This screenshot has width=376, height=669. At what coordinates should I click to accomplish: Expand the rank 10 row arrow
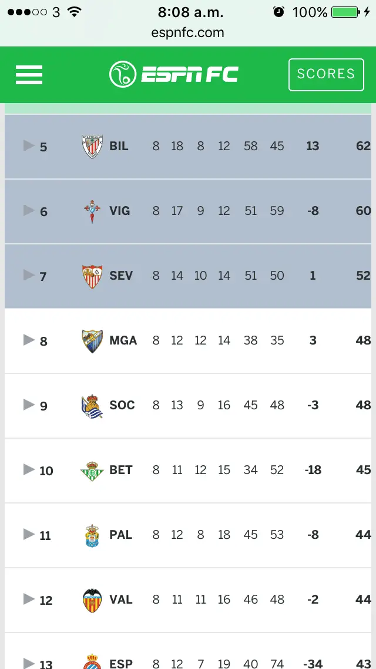[28, 469]
